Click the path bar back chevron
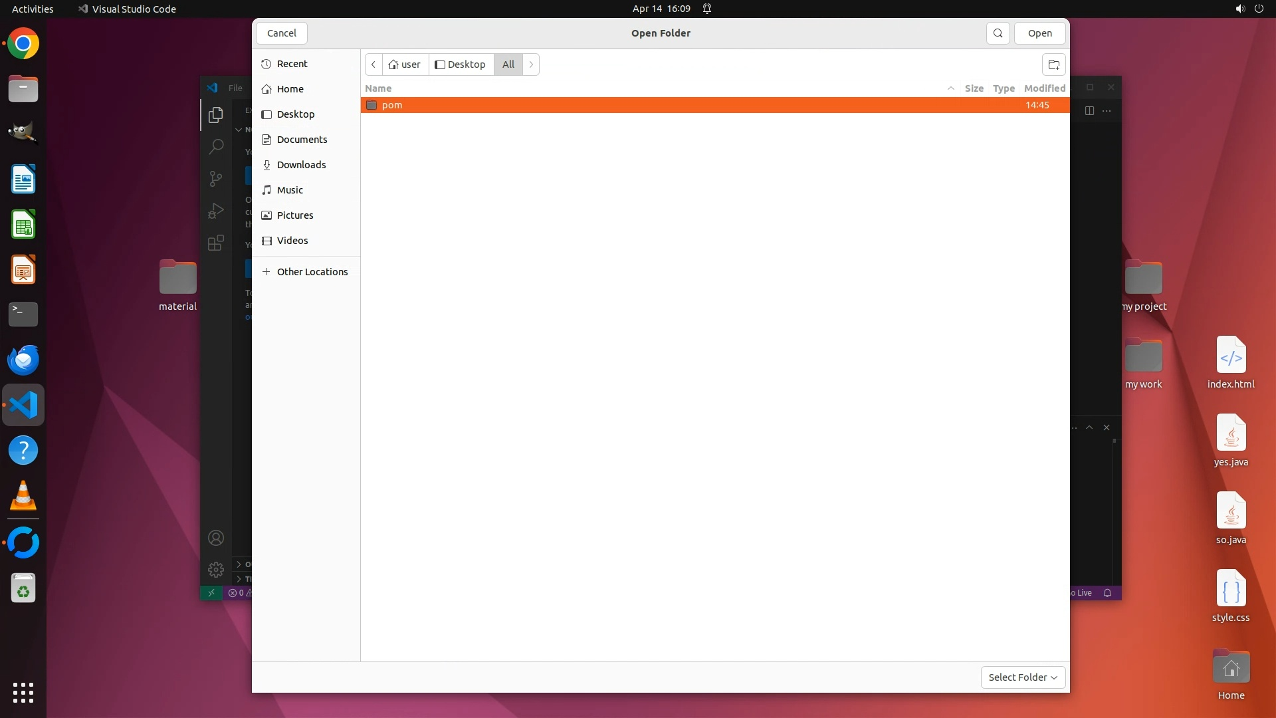The width and height of the screenshot is (1276, 718). point(373,64)
